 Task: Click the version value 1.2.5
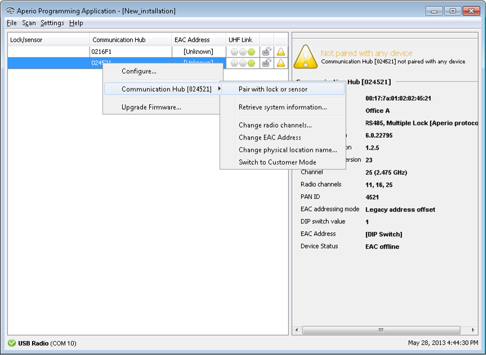point(372,148)
